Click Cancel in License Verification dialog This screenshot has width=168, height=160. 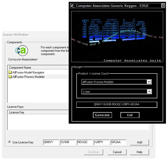coord(117,152)
